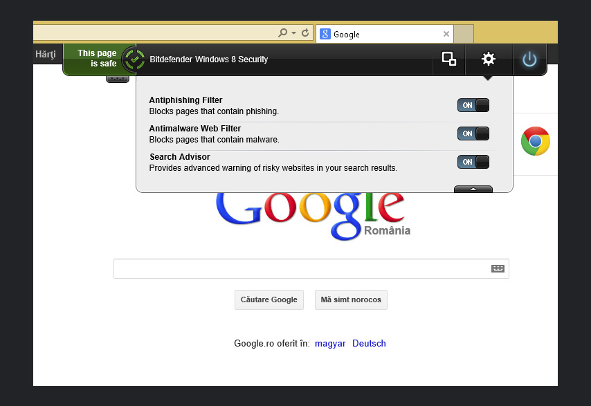This screenshot has width=591, height=406.
Task: Select the Google browser tab
Action: tap(385, 35)
